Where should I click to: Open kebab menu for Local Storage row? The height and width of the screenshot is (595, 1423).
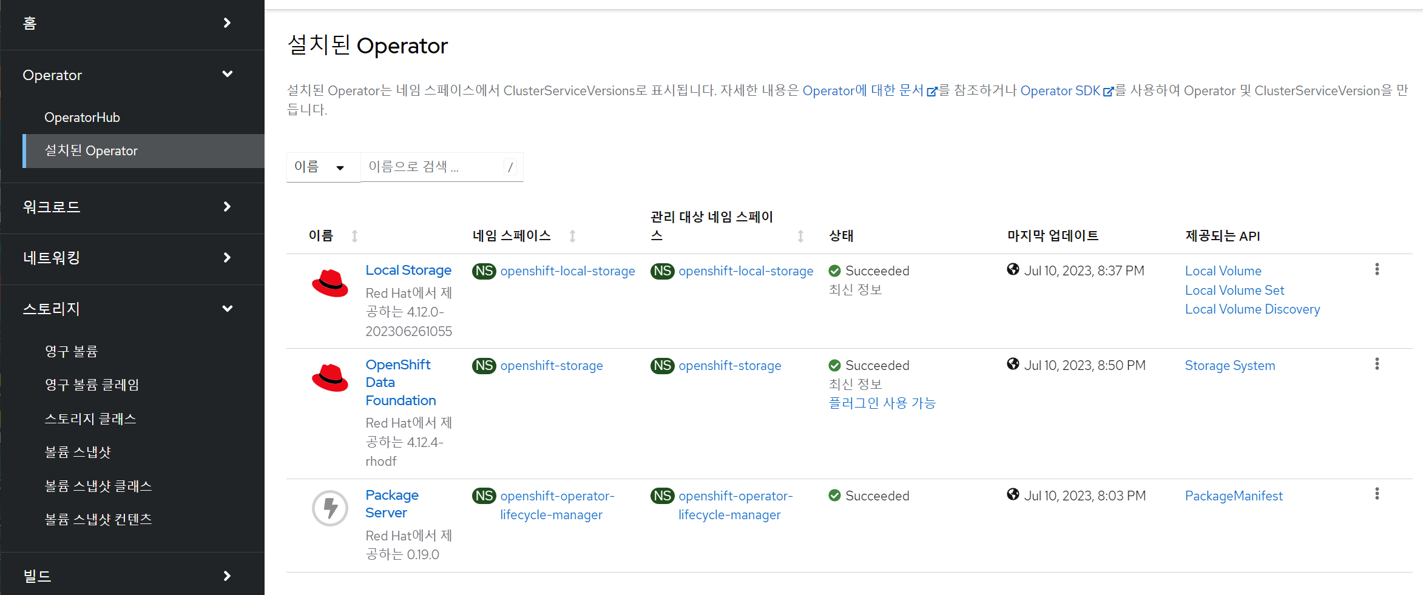coord(1377,269)
